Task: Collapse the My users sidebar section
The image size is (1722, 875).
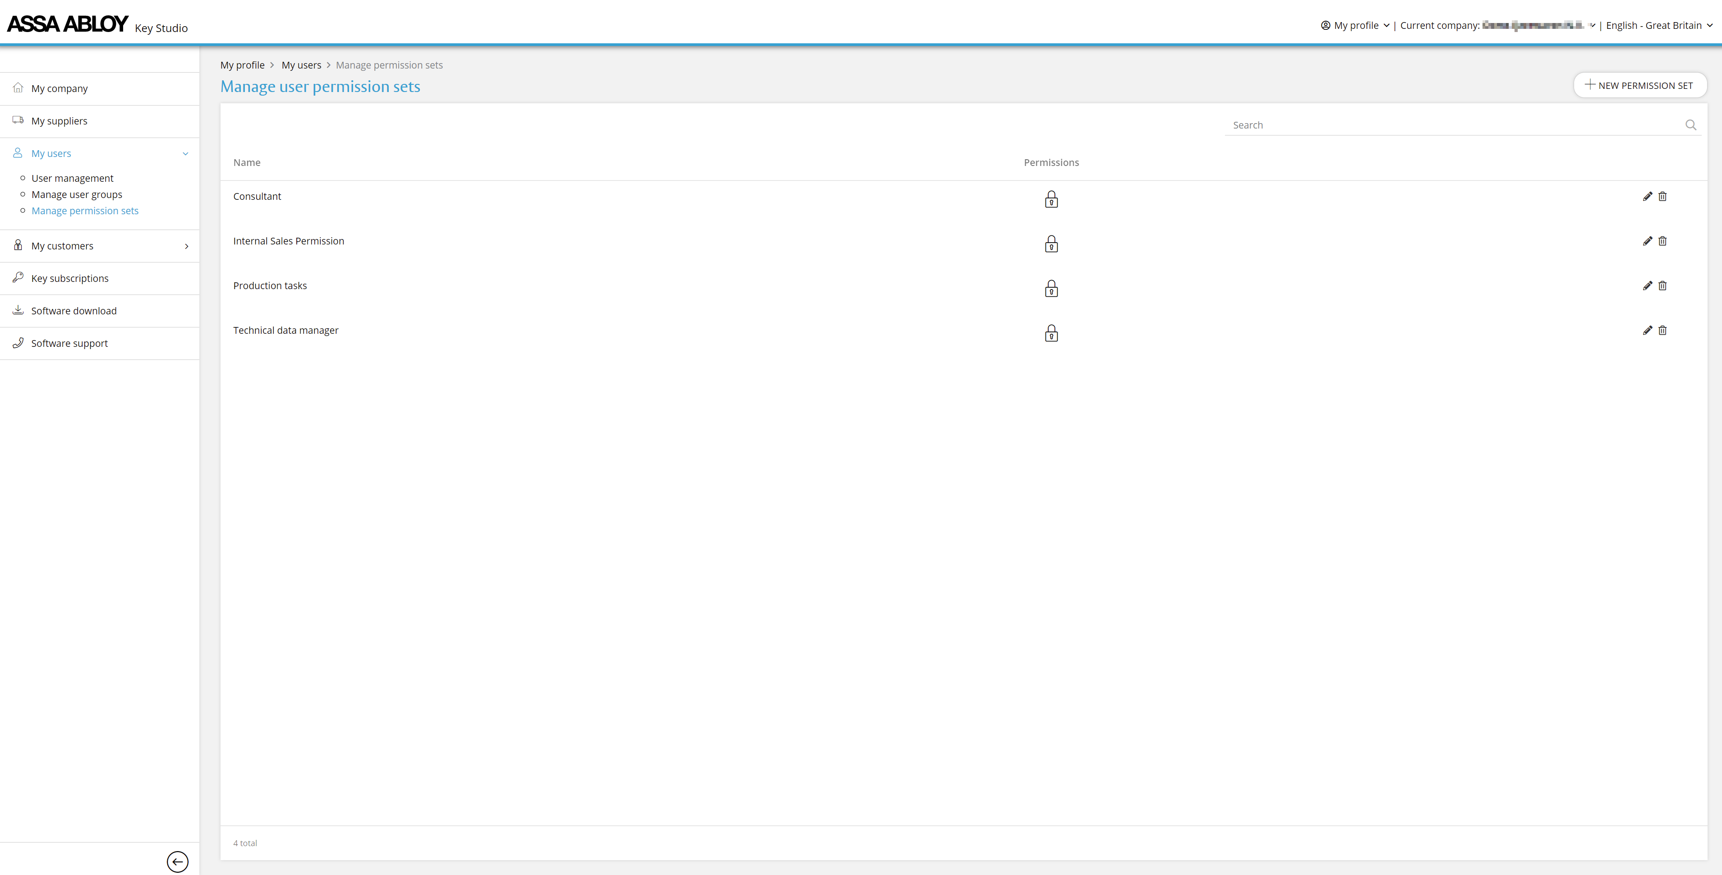Action: (185, 154)
